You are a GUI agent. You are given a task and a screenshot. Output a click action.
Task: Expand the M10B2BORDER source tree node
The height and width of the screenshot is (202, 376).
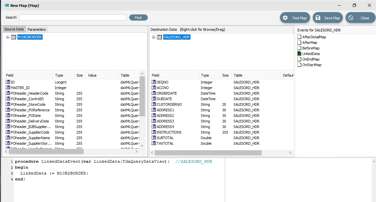8,37
